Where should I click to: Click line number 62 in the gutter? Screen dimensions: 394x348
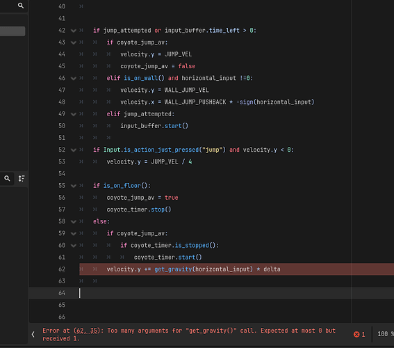[x=62, y=269]
